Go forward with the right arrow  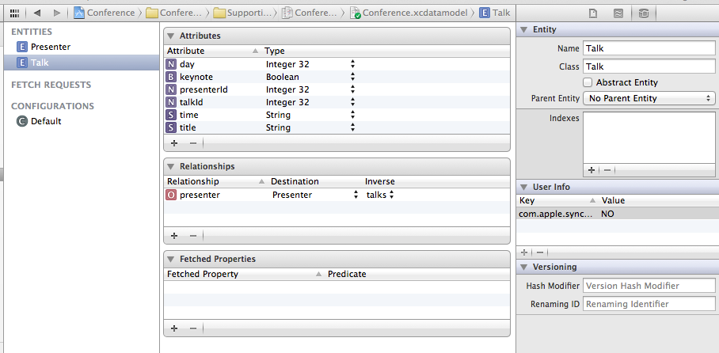(x=56, y=13)
